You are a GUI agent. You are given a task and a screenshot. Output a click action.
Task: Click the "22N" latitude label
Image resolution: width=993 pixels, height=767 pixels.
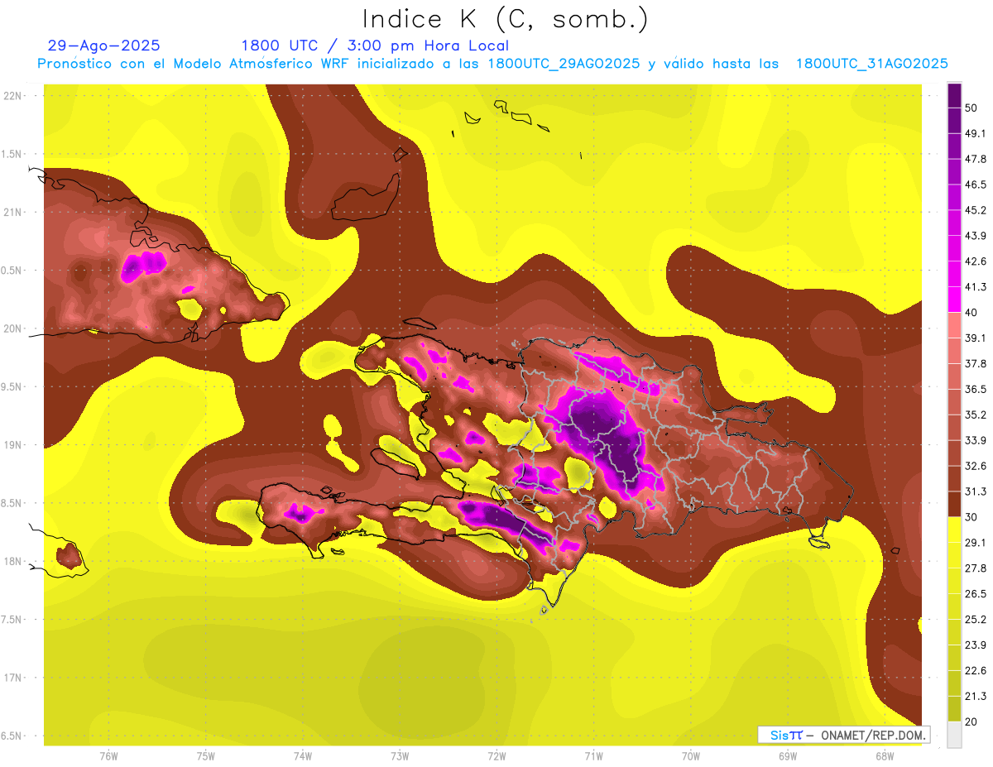(x=13, y=95)
